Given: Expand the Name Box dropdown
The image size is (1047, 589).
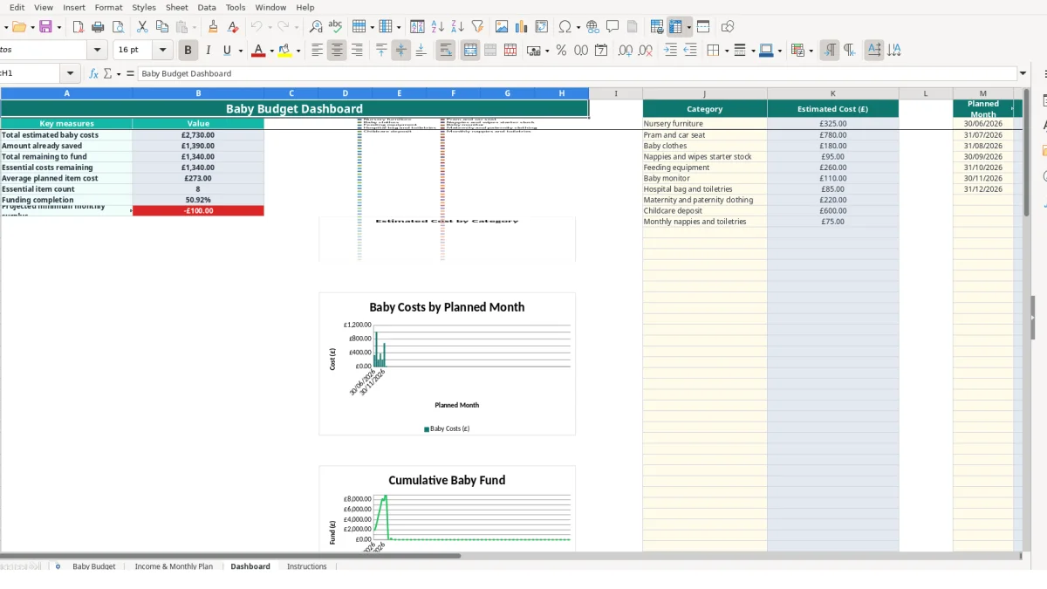Looking at the screenshot, I should click(x=71, y=74).
